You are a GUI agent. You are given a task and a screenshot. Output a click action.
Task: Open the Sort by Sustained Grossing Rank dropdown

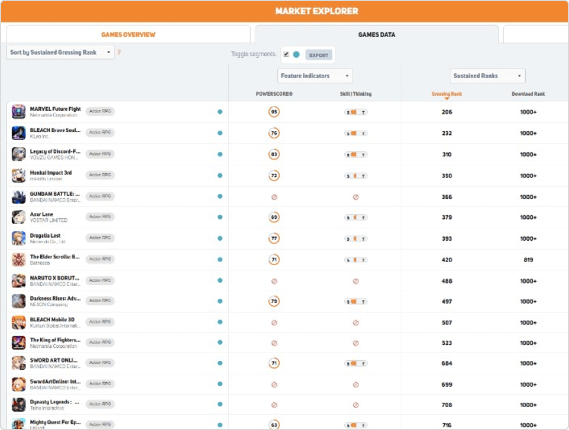60,52
